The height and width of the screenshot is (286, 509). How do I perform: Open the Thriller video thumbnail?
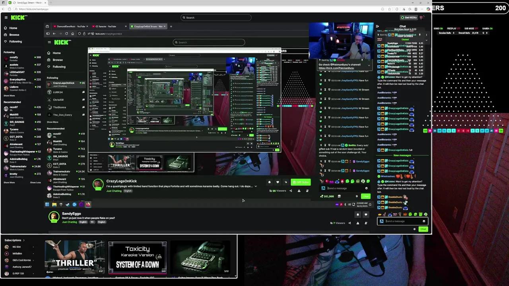(x=75, y=257)
